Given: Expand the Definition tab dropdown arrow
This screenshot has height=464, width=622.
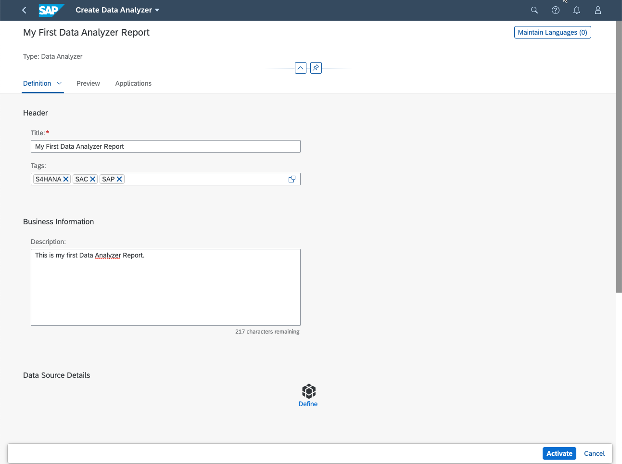Looking at the screenshot, I should click(x=59, y=83).
